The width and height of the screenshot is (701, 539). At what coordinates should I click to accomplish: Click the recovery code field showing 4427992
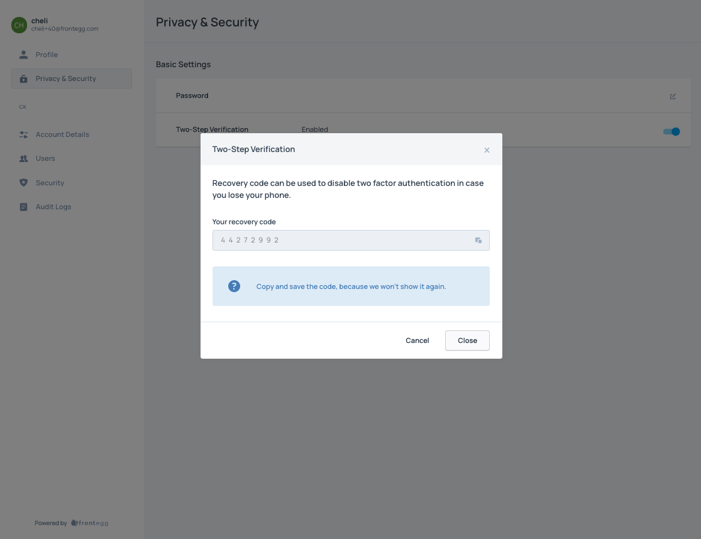[351, 240]
